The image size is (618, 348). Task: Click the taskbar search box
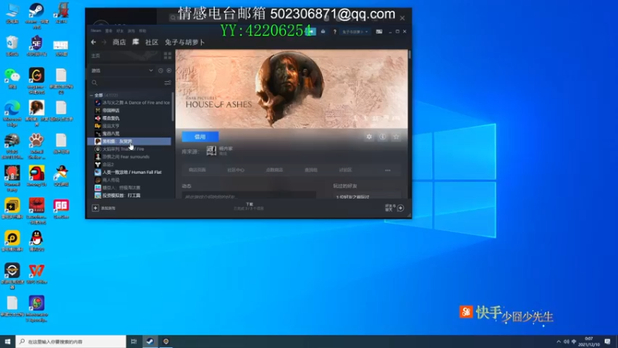click(71, 341)
